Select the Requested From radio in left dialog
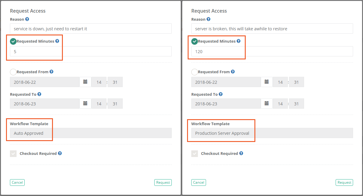Image resolution: width=363 pixels, height=196 pixels. tap(13, 72)
